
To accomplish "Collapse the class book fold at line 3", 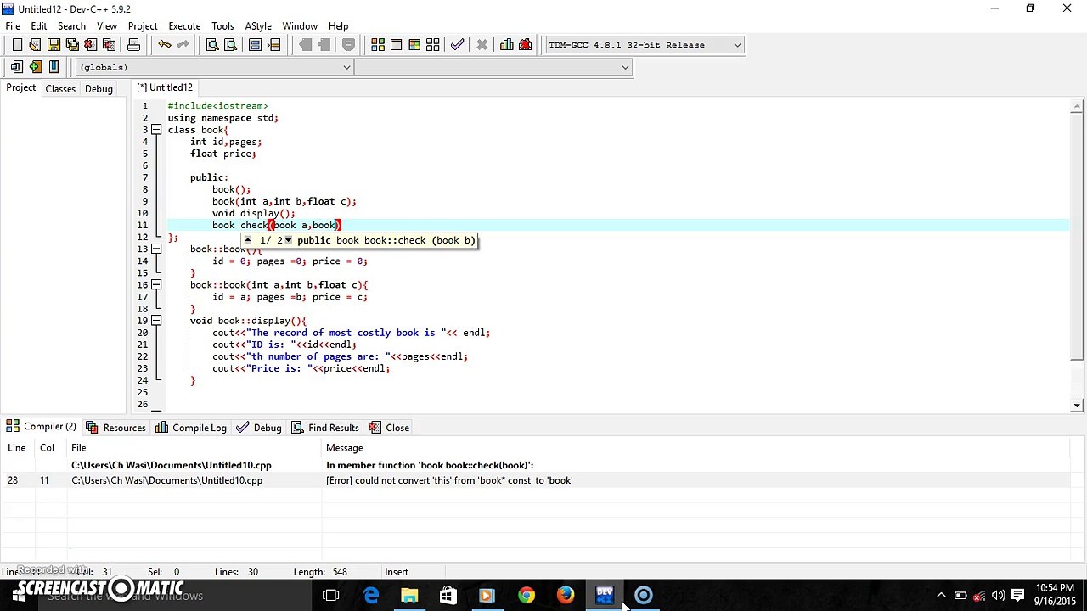I will (x=156, y=130).
